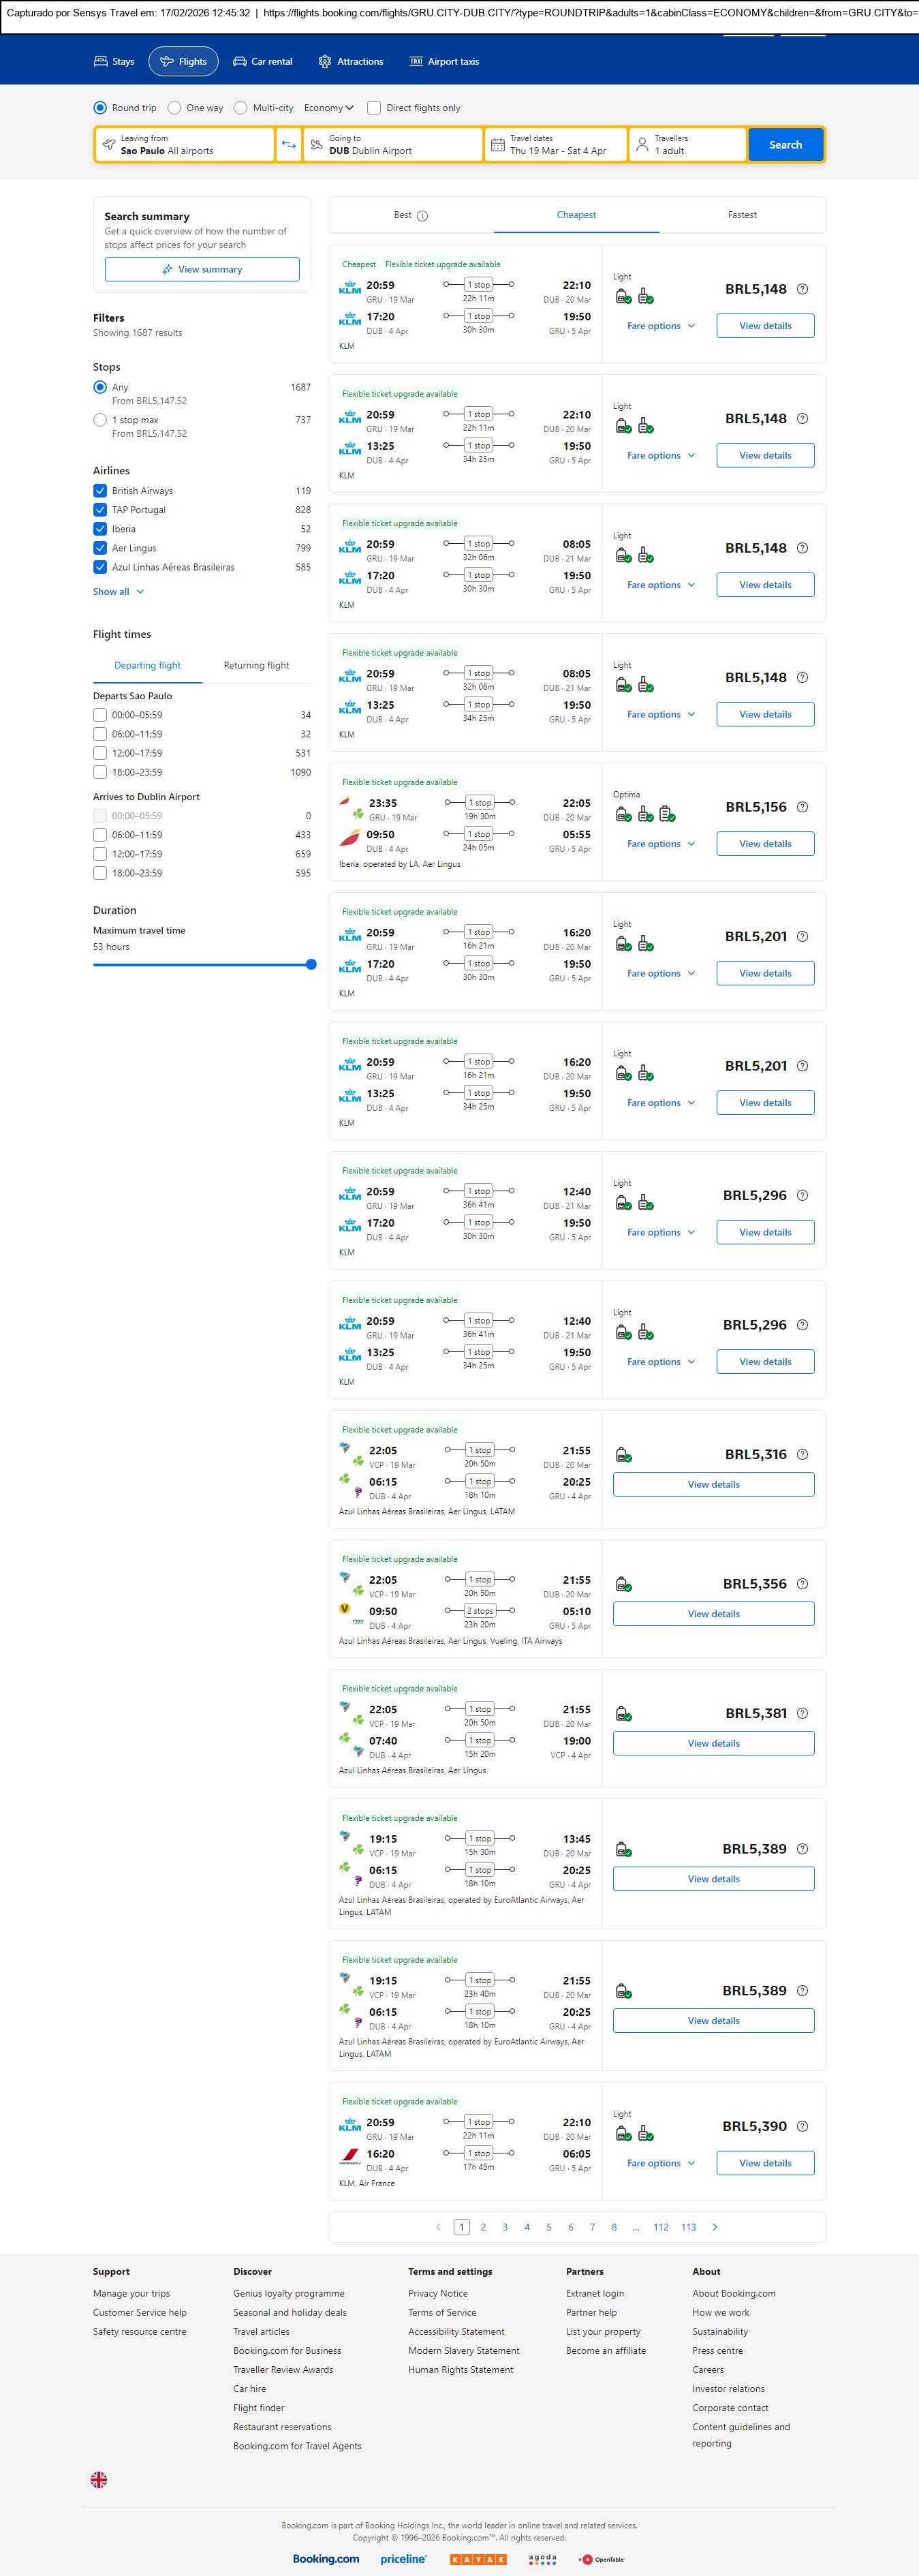Viewport: 919px width, 2576px height.
Task: Click the maximum travel time slider handle
Action: [x=311, y=964]
